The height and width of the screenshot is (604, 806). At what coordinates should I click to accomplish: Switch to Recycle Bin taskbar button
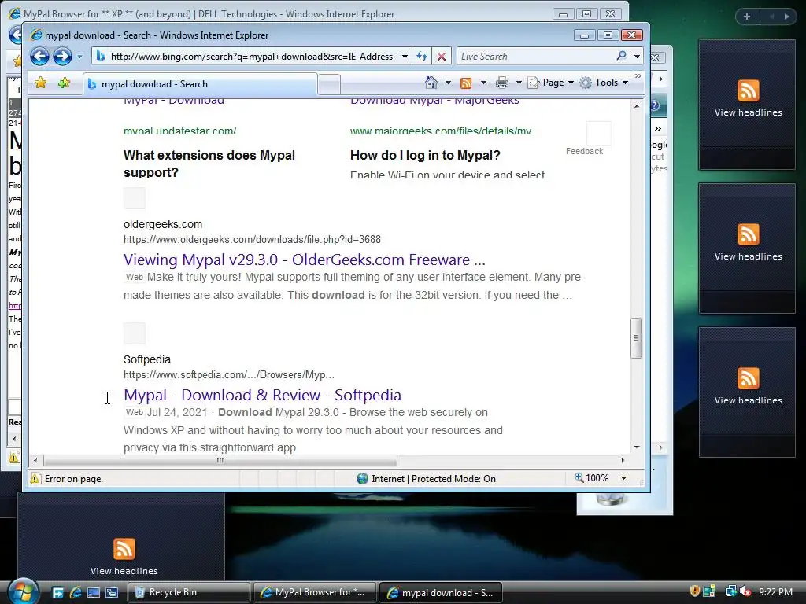(x=188, y=592)
